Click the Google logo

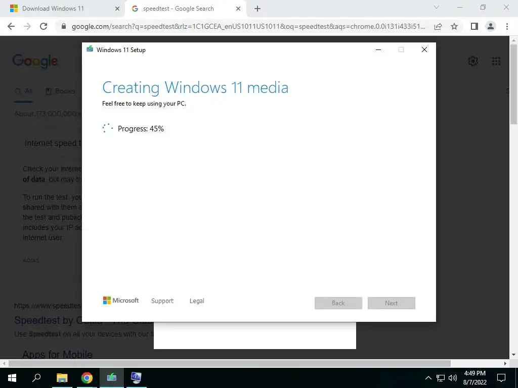tap(35, 61)
